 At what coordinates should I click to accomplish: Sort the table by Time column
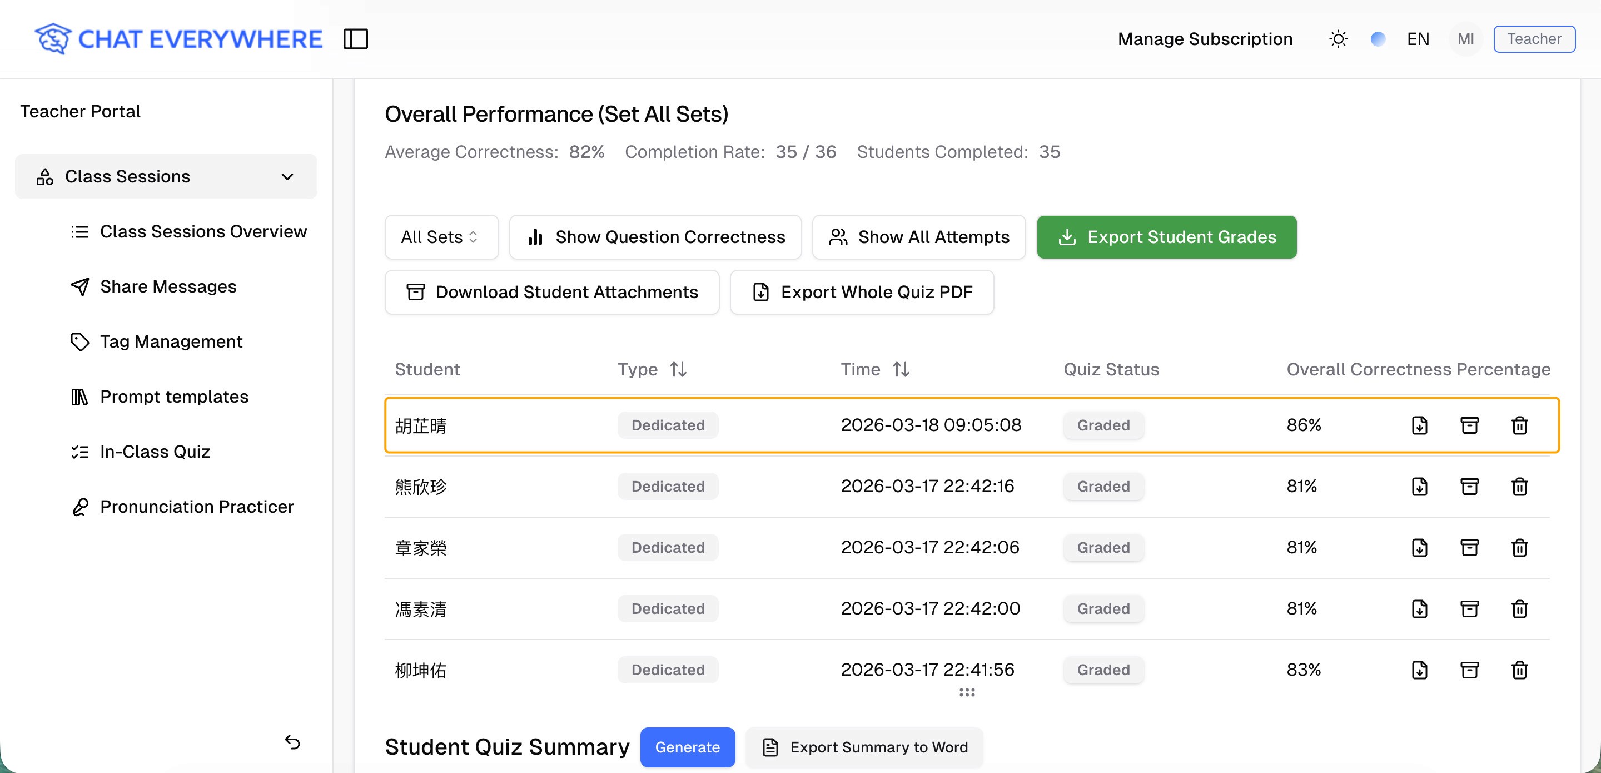[901, 369]
